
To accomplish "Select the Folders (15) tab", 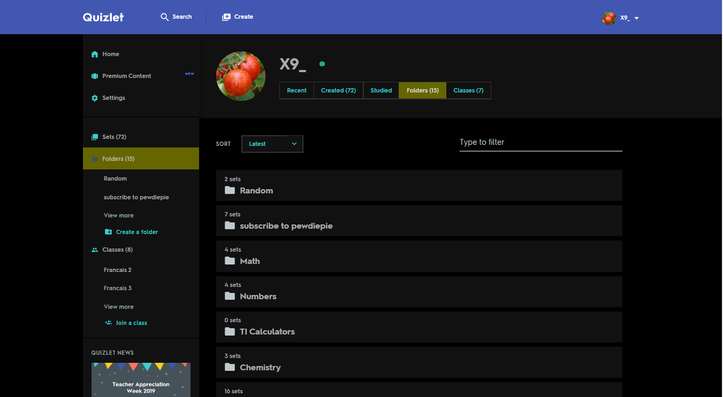I will [x=422, y=90].
